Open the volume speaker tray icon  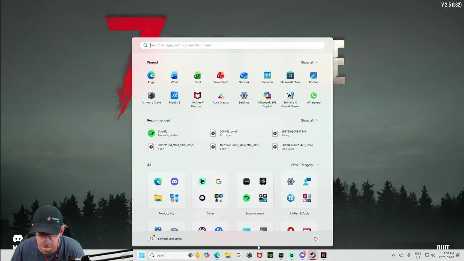433,255
